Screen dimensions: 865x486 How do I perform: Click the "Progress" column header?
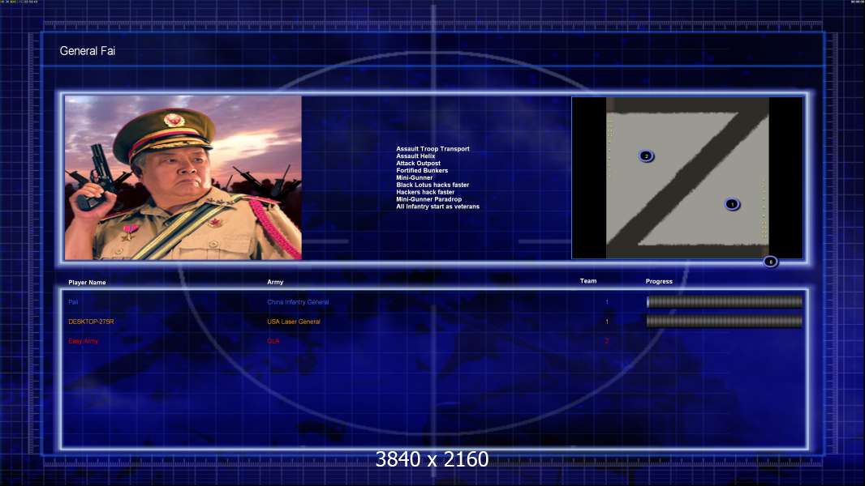659,281
